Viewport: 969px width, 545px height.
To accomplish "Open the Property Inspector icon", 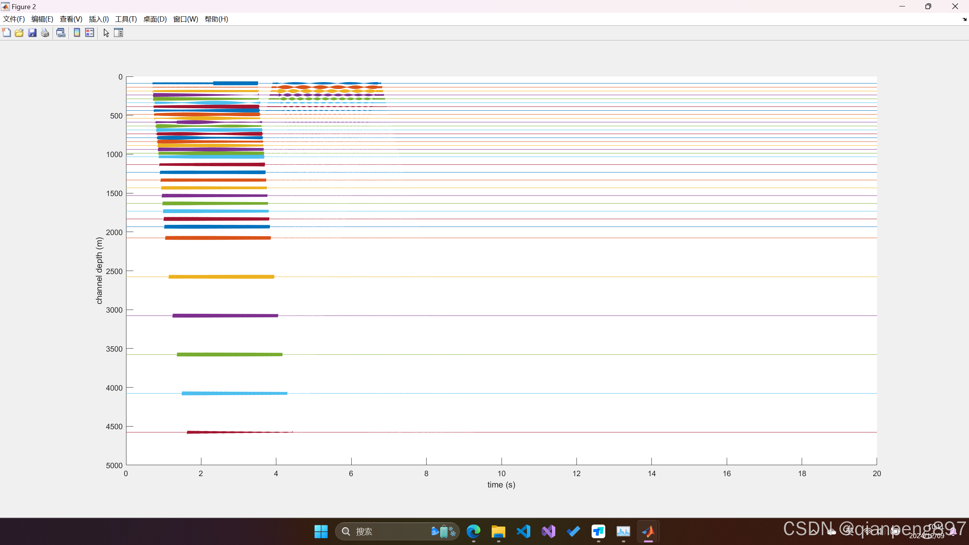I will (x=118, y=33).
